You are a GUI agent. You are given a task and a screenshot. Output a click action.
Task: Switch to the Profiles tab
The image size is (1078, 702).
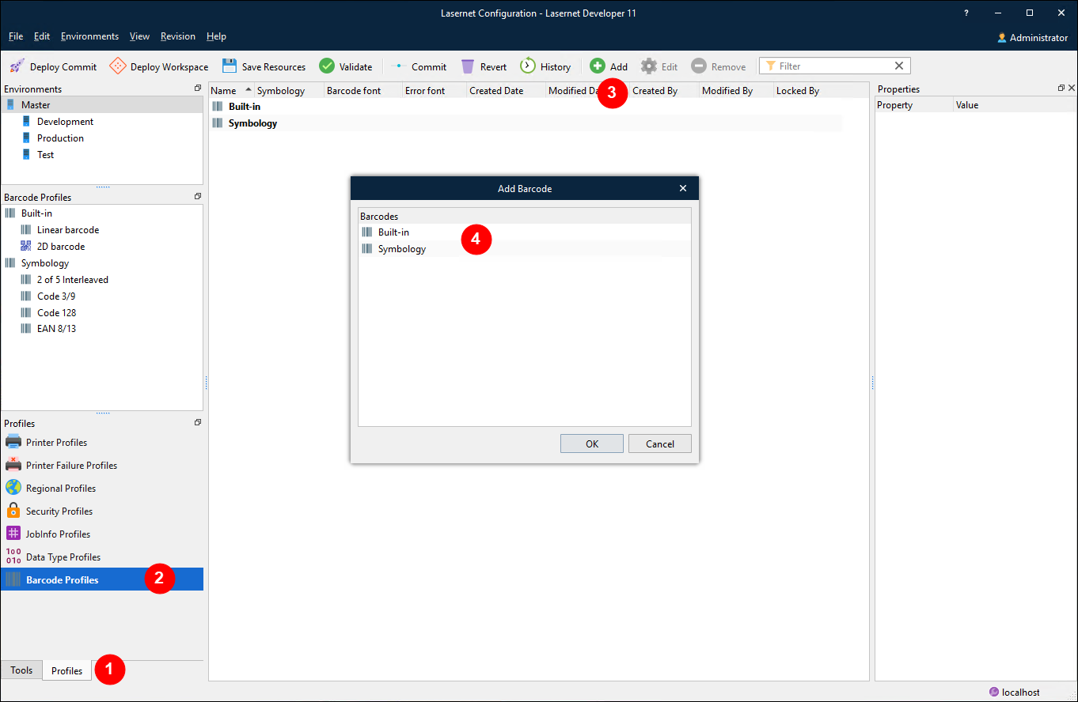(x=66, y=670)
